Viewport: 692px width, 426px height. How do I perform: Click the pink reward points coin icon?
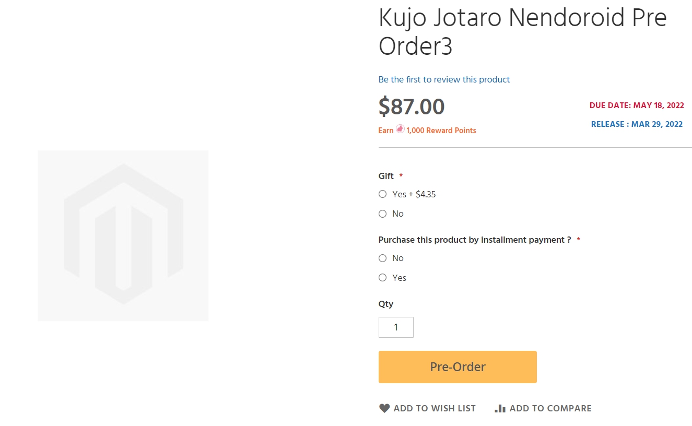click(x=400, y=129)
